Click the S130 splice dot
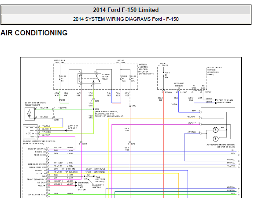Viewport: 266px width, 198px height. (60, 100)
